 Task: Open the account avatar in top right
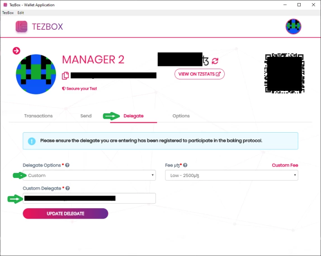click(293, 27)
